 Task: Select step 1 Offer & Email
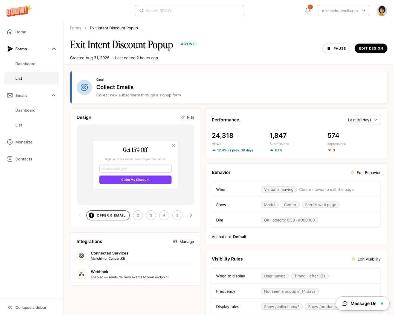(108, 215)
